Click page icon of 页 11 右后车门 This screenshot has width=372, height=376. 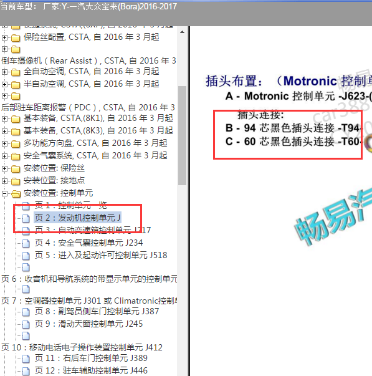[x=26, y=359]
